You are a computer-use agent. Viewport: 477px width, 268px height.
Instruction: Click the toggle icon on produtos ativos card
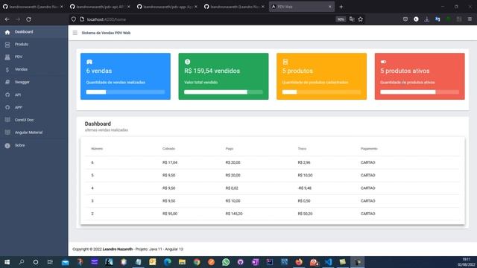coord(383,62)
